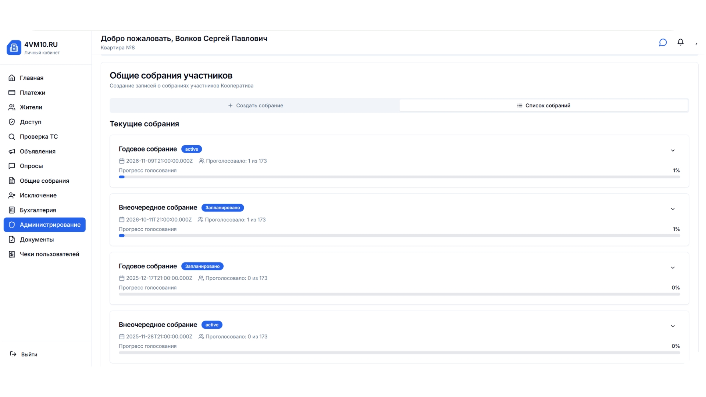Screen dimensions: 706x397
Task: Switch to the Список собраний tab
Action: tap(543, 105)
